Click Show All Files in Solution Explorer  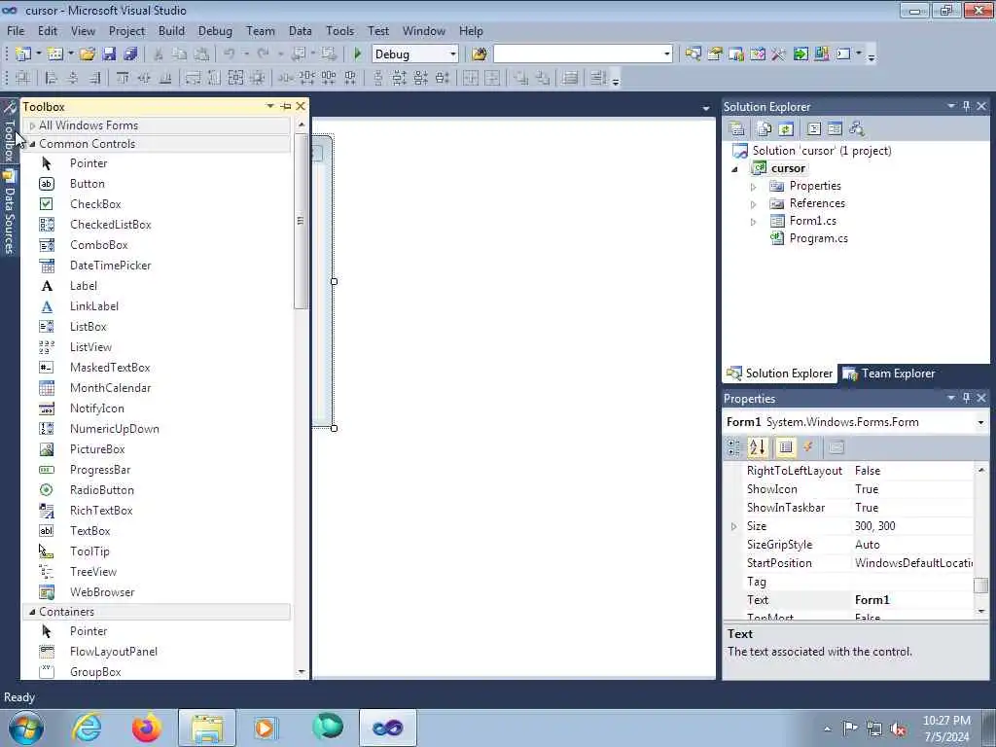[x=765, y=129]
